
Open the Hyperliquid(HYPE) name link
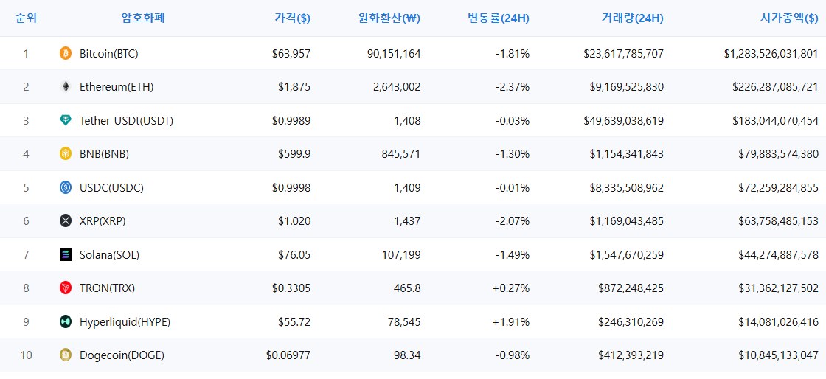tap(125, 321)
